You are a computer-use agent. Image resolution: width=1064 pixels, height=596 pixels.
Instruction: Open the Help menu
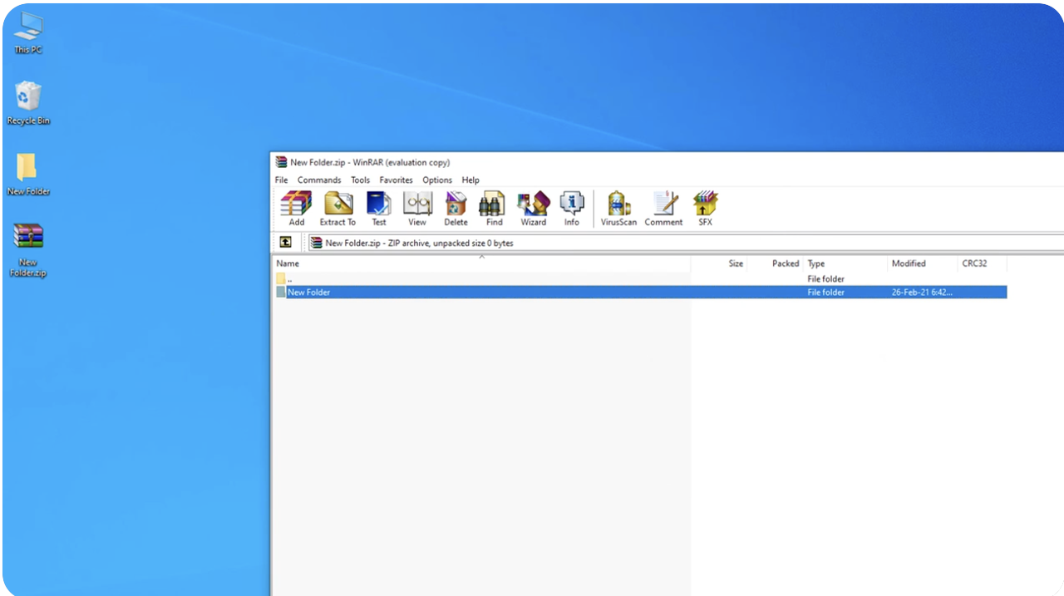[x=470, y=180]
